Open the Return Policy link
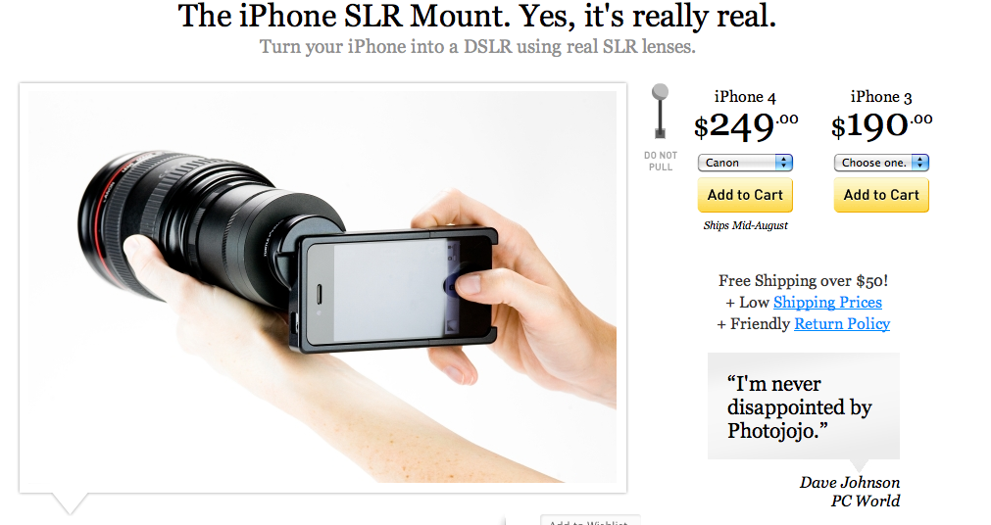The height and width of the screenshot is (525, 991). [842, 324]
